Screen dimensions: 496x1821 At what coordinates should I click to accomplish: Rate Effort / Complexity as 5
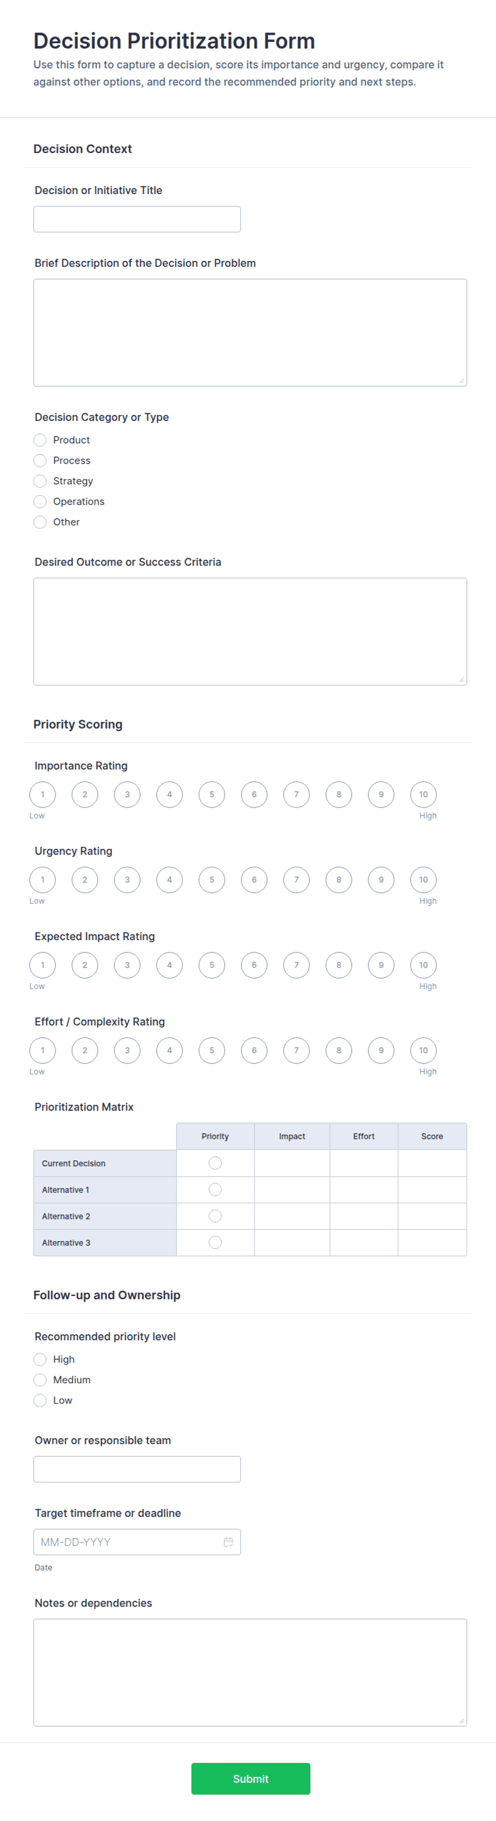click(212, 1050)
